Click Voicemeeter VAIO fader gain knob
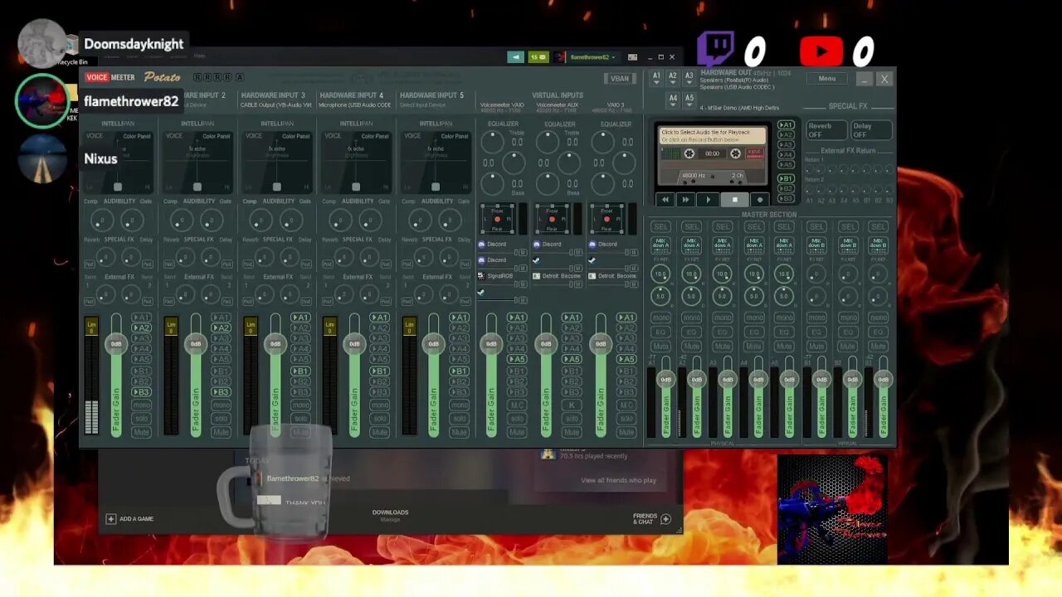Screen dimensions: 1062x597 tap(491, 343)
